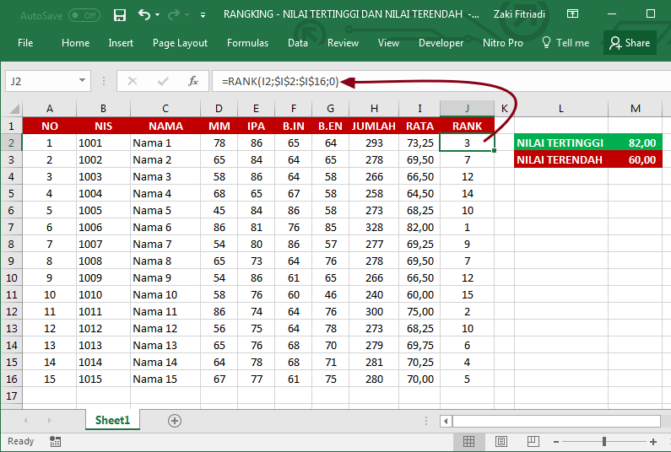Click the Select All corner triangle
Screen dimensions: 671x452
[x=14, y=109]
